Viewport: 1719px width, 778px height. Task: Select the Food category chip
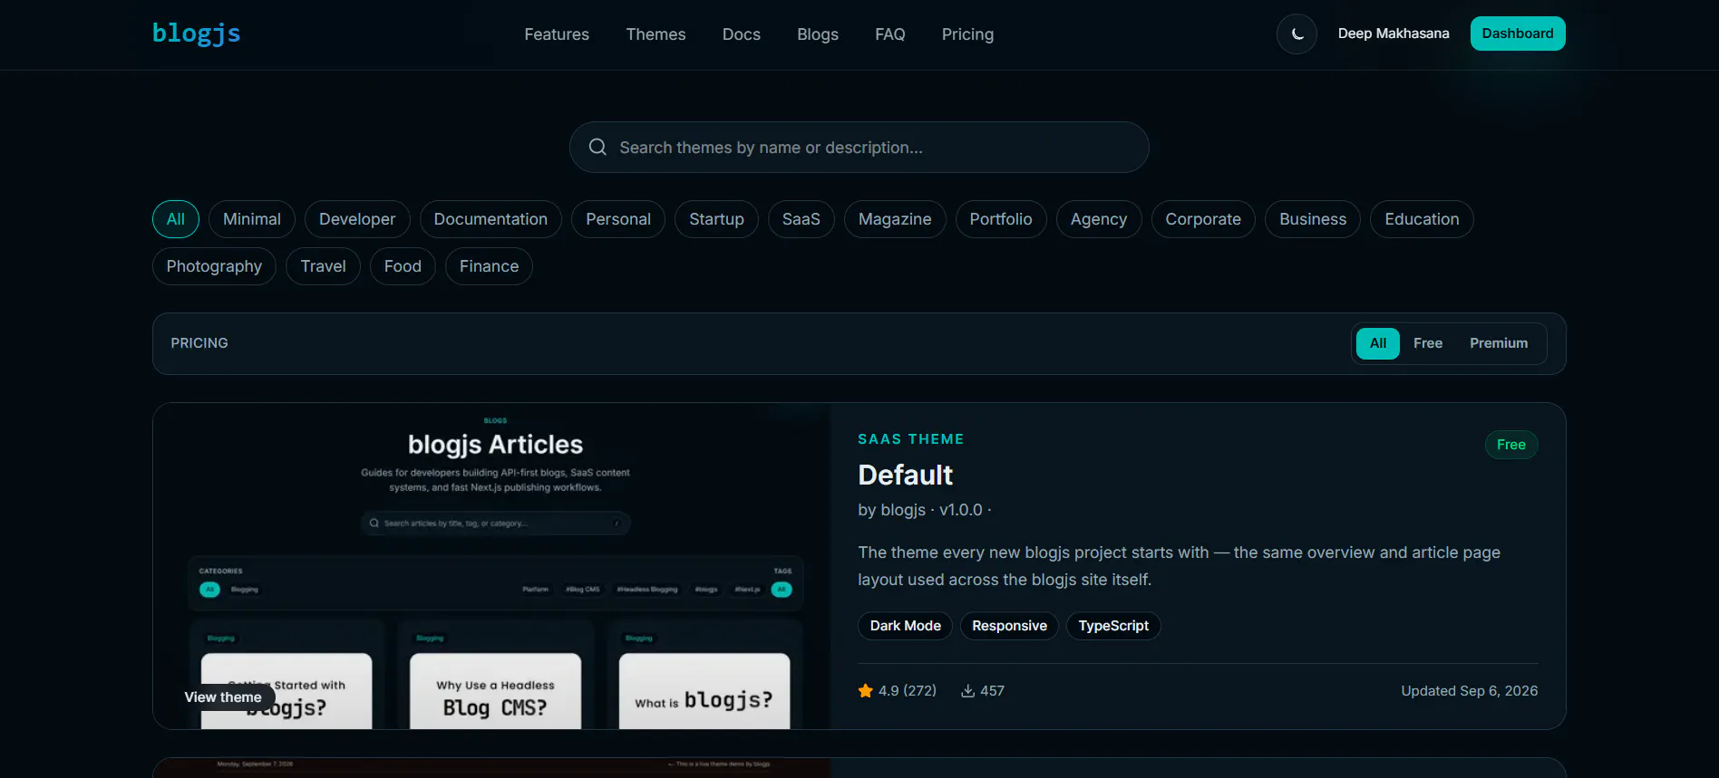tap(403, 266)
